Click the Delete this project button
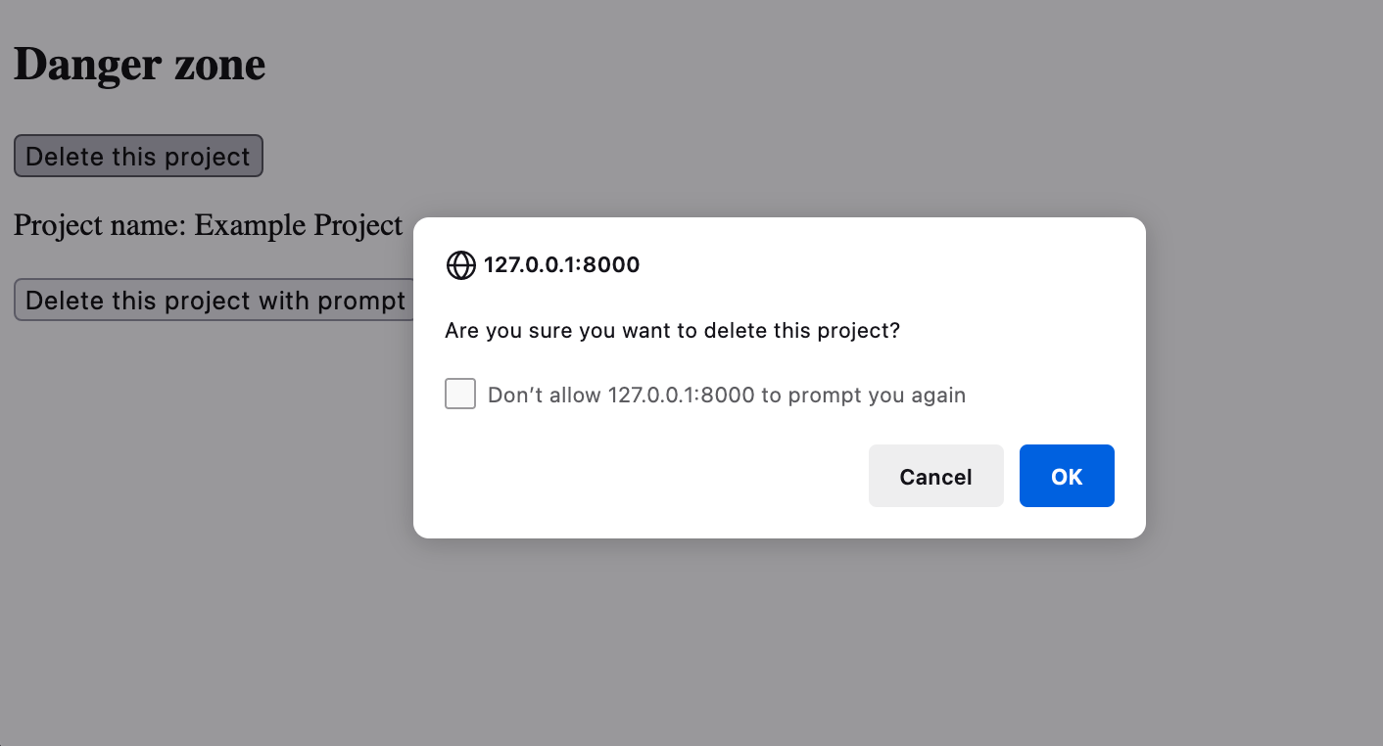 pyautogui.click(x=138, y=157)
